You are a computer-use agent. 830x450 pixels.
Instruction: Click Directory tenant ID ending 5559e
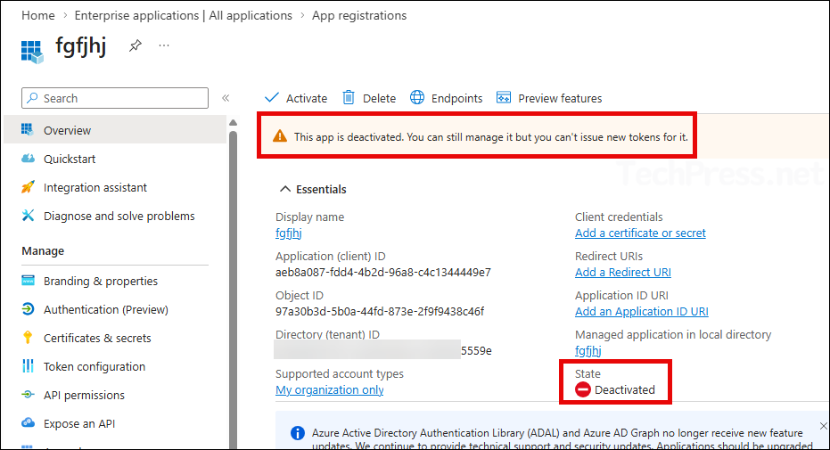tap(382, 350)
